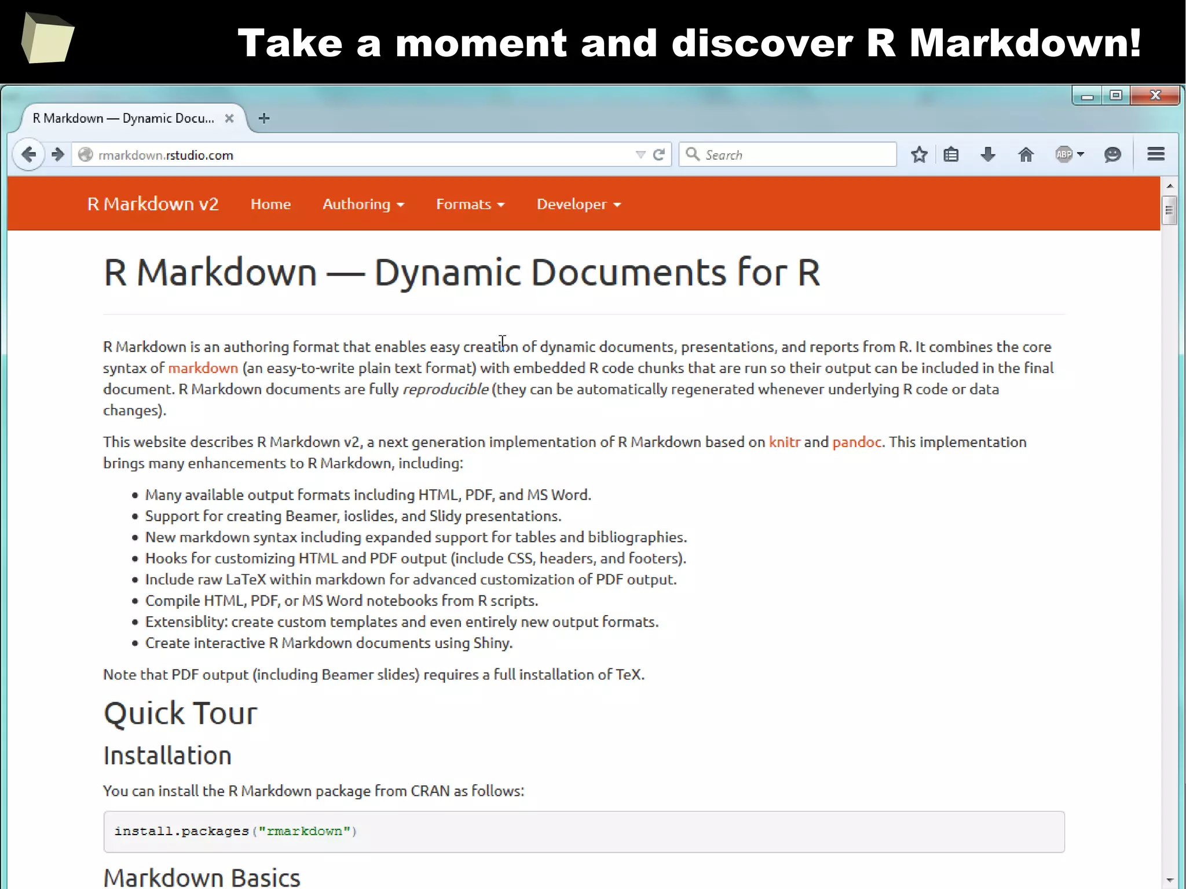Viewport: 1186px width, 889px height.
Task: Open the downloads arrow icon
Action: click(988, 155)
